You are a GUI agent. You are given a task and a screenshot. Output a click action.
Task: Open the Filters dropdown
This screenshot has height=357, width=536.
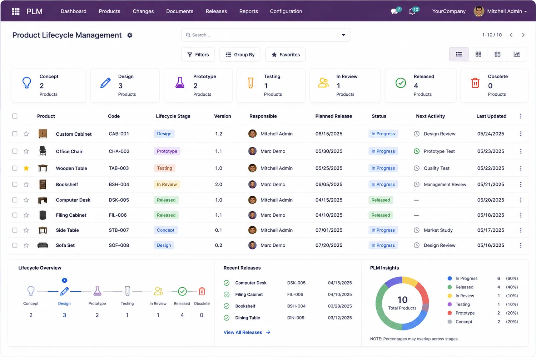pyautogui.click(x=198, y=55)
